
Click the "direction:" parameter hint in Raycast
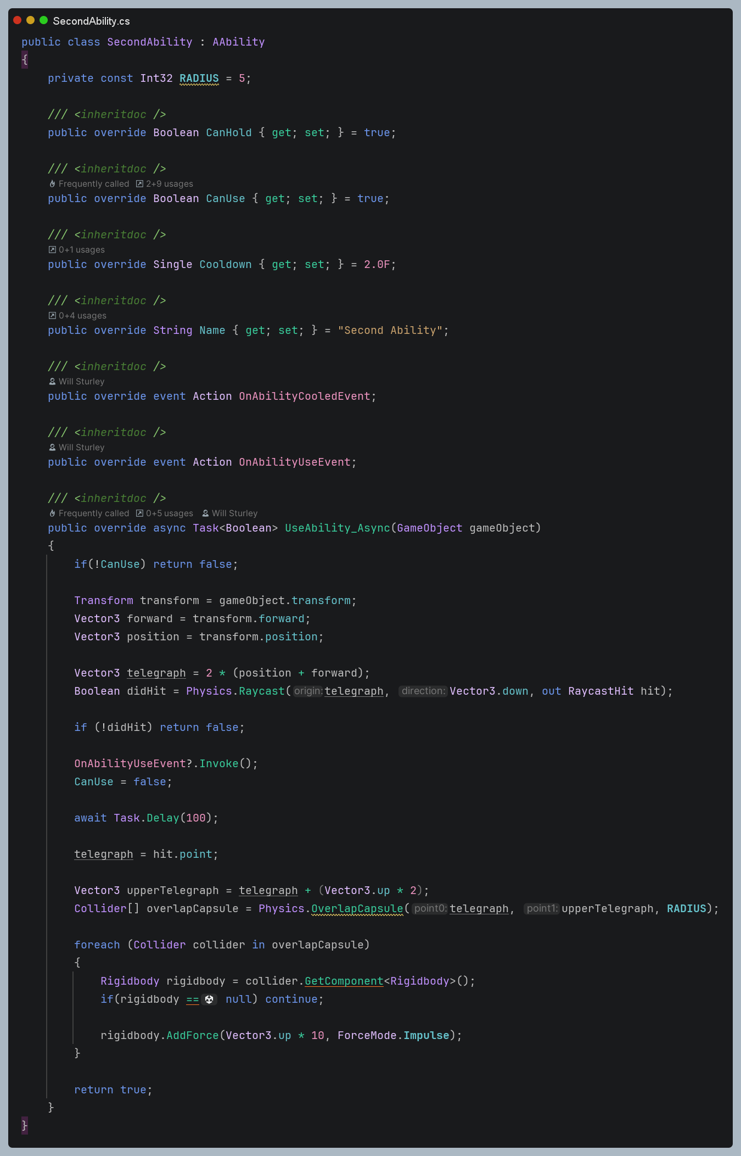click(423, 691)
